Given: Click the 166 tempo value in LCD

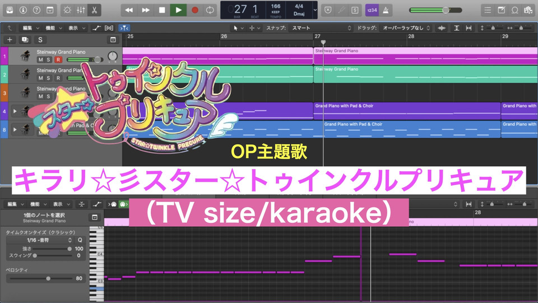Looking at the screenshot, I should 276,6.
